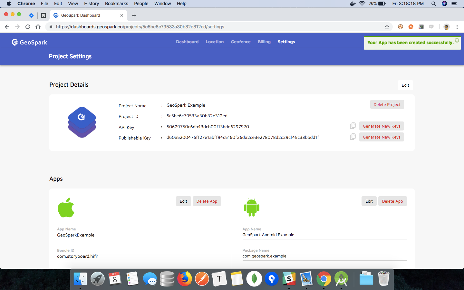The image size is (464, 290).
Task: Click the browser address bar URL
Action: pos(140,27)
